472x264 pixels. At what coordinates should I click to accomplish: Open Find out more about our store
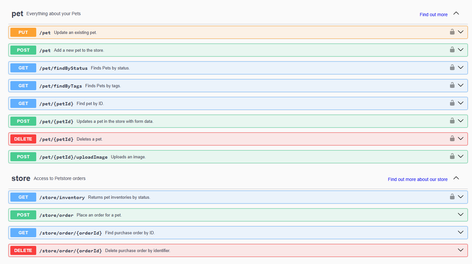pos(417,179)
